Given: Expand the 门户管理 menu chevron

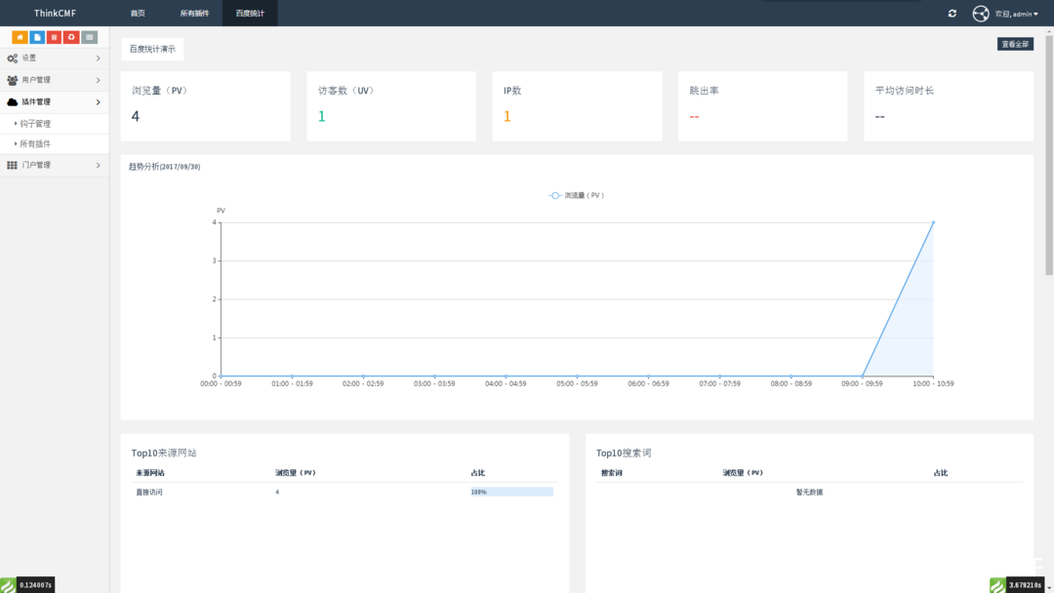Looking at the screenshot, I should click(99, 165).
